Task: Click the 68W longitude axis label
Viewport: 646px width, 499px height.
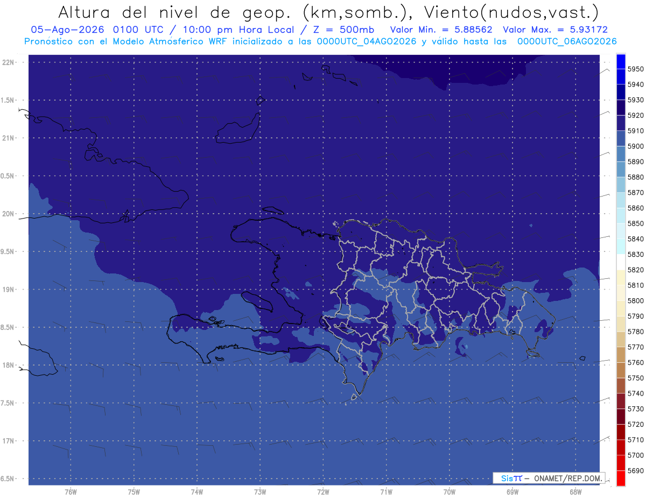Action: [x=575, y=491]
